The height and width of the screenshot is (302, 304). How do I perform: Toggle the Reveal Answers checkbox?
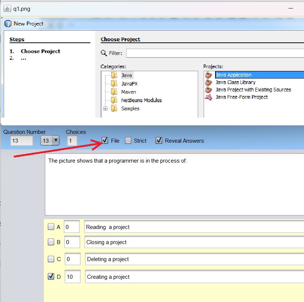click(159, 140)
